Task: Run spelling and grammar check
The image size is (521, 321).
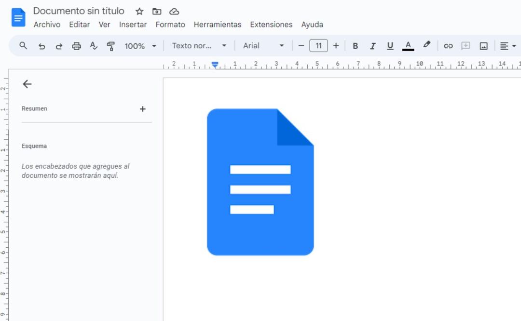Action: pyautogui.click(x=94, y=46)
